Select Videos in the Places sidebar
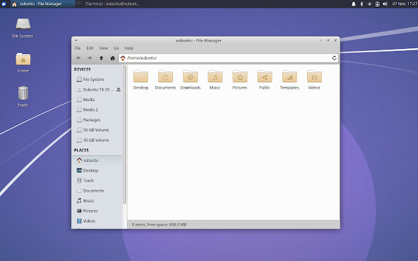Screen dimensions: 418x261 pyautogui.click(x=97, y=221)
